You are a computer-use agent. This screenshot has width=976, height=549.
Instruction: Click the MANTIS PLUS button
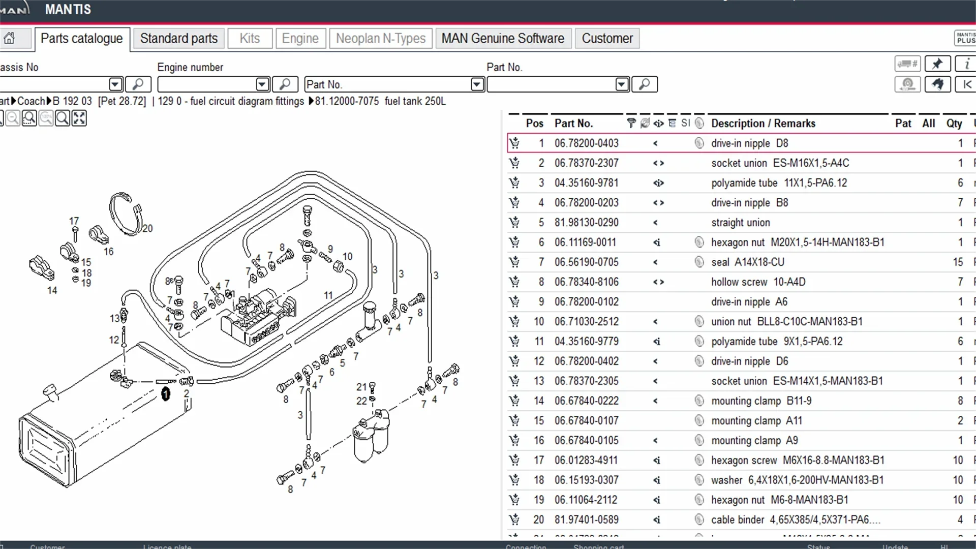click(x=965, y=38)
